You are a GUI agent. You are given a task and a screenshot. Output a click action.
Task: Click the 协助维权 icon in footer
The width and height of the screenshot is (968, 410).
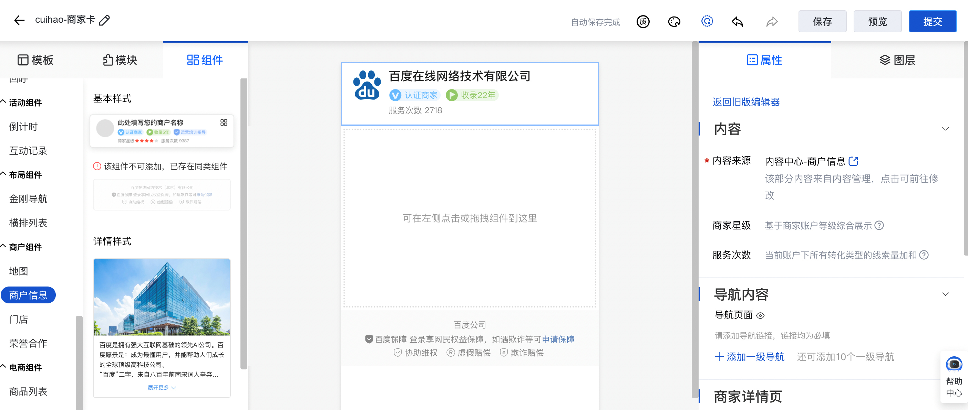pos(398,353)
